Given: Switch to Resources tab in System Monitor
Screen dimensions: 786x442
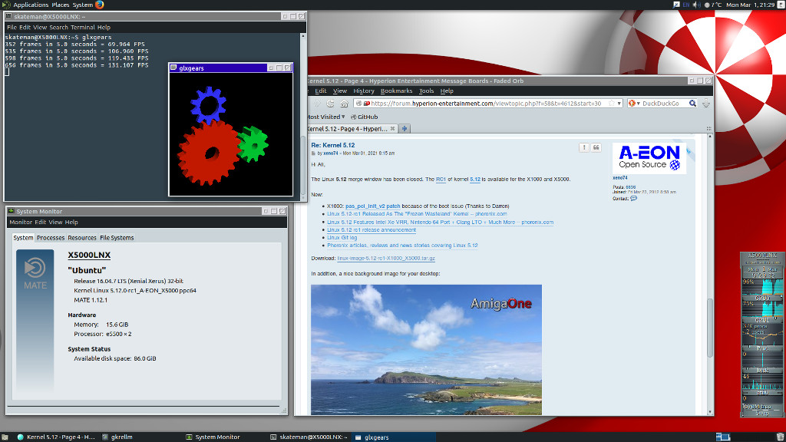Looking at the screenshot, I should 81,238.
